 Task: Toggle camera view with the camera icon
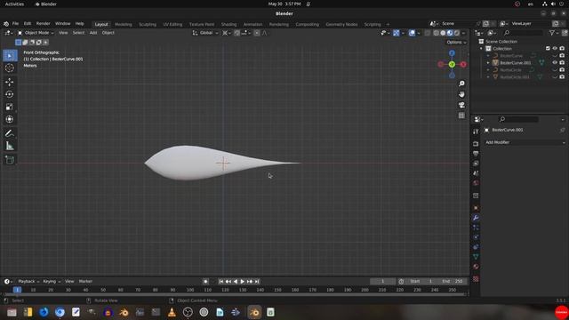pyautogui.click(x=461, y=105)
